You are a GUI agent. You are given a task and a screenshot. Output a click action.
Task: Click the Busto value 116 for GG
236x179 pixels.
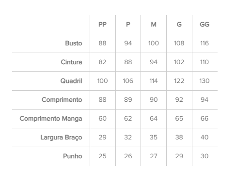pos(205,43)
